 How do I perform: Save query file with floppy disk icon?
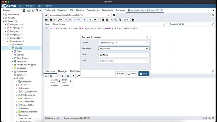51,20
